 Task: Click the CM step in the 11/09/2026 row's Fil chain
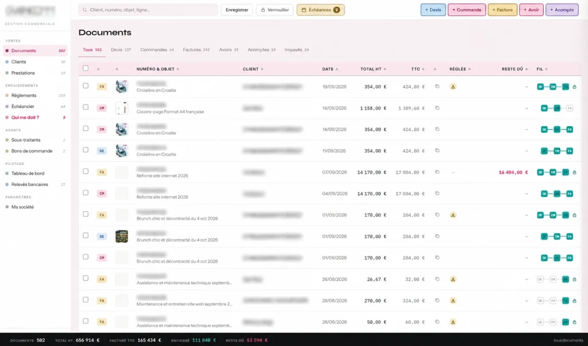(x=557, y=151)
